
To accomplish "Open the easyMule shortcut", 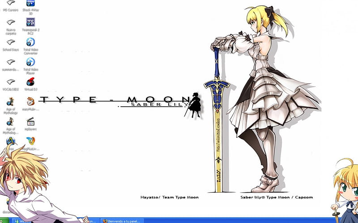I will point(30,104).
